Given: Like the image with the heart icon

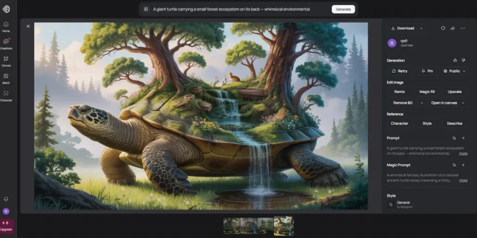Looking at the screenshot, I should click(x=443, y=28).
